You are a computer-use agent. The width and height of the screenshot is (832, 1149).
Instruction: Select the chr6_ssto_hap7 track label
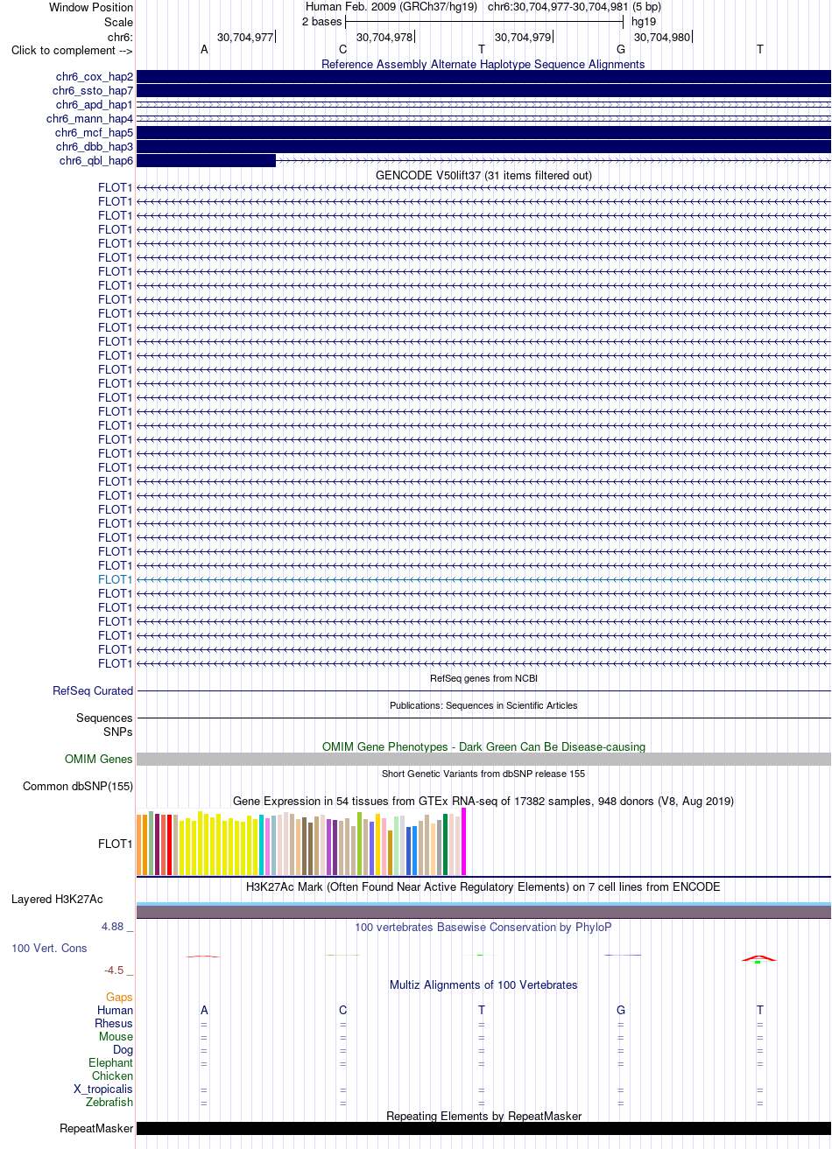click(x=93, y=91)
